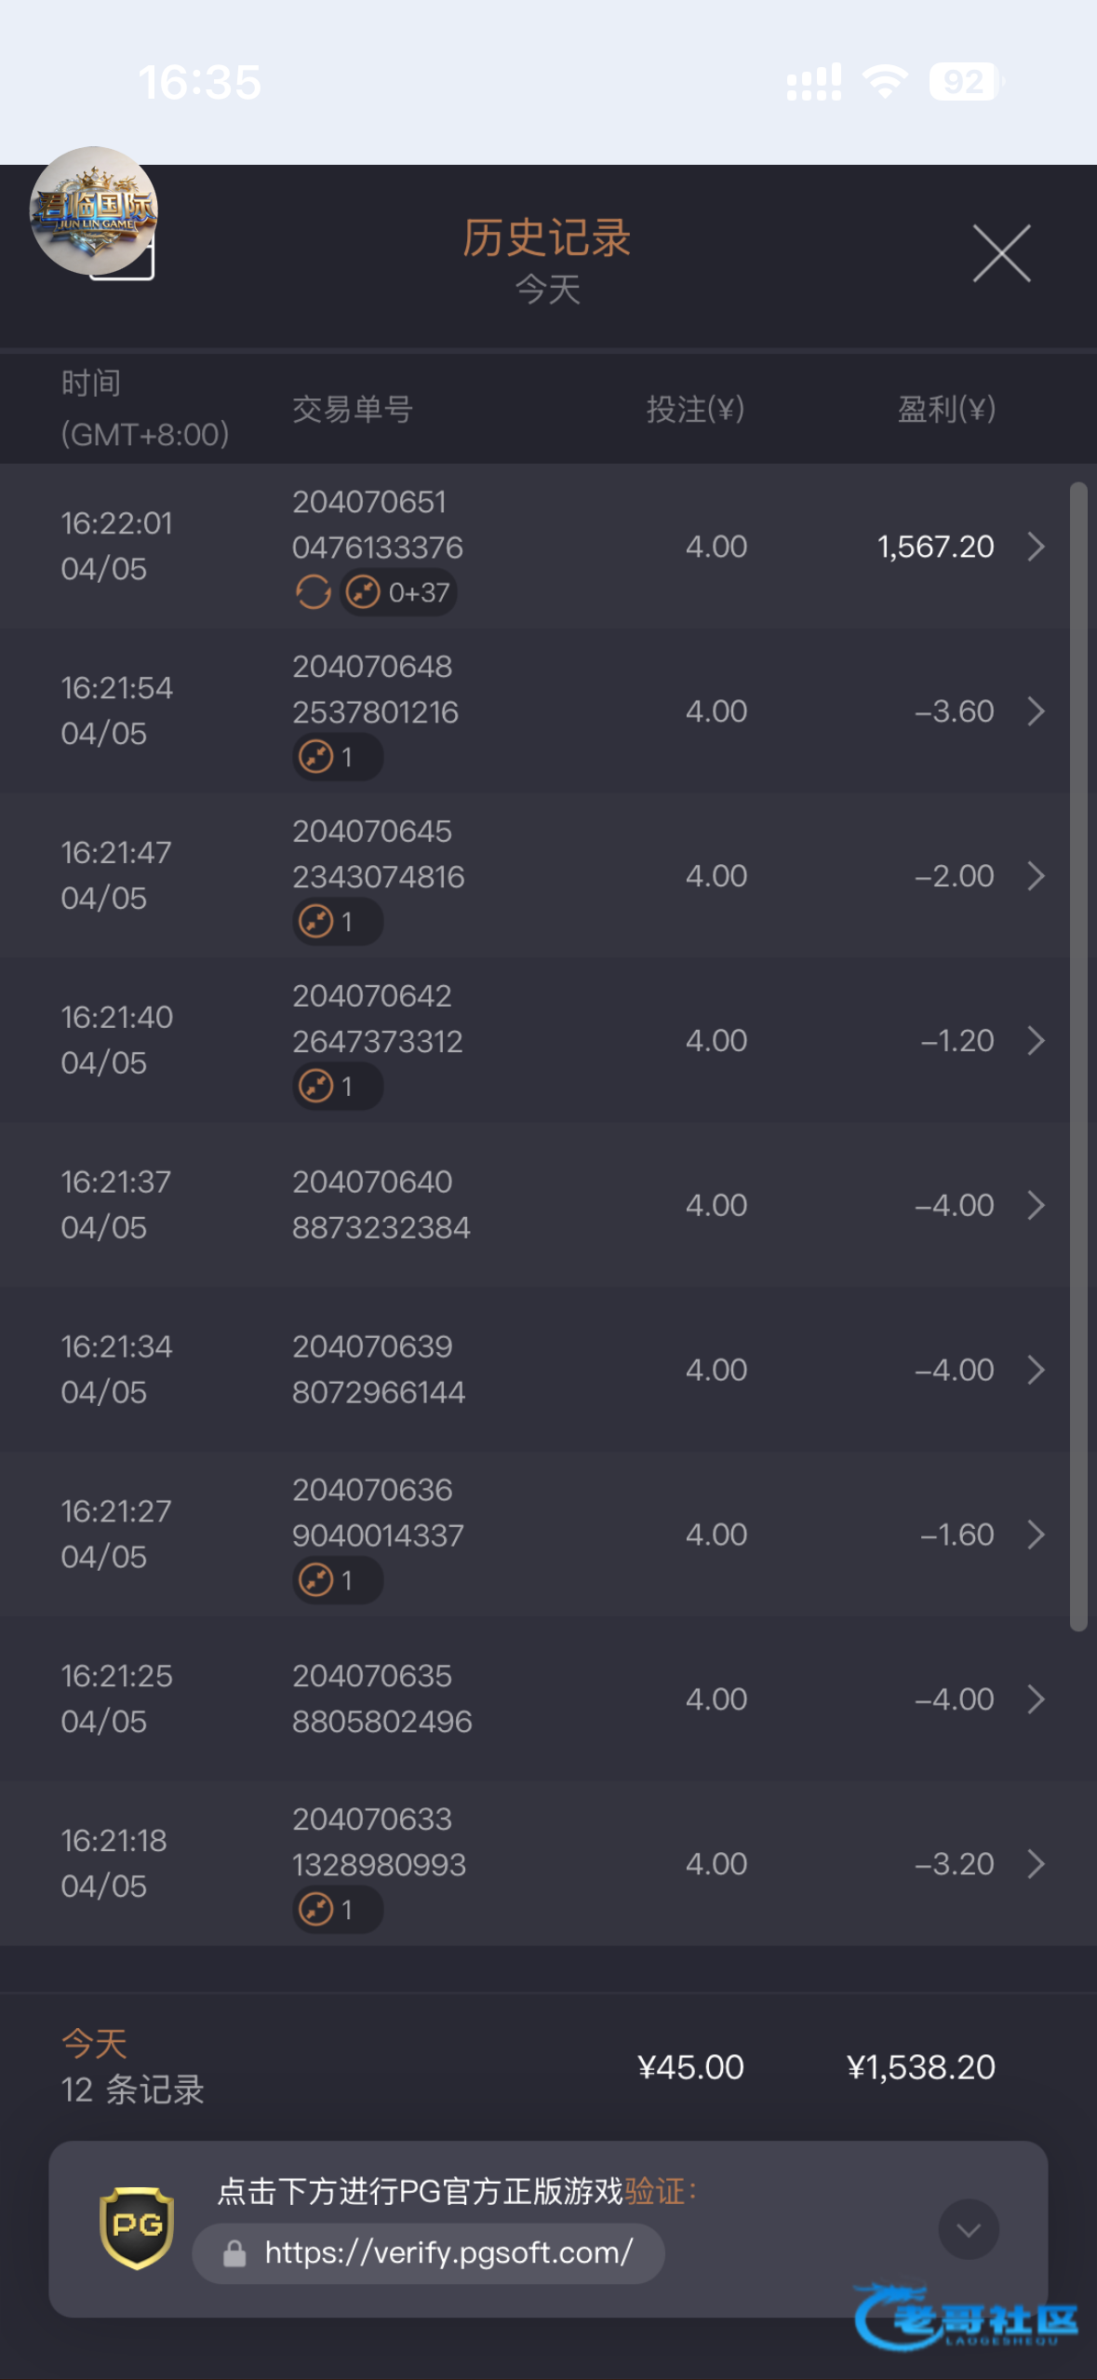Tap the spin badge on the 16:21:27 record
Screen dimensions: 1097x2380
pyautogui.click(x=337, y=1580)
